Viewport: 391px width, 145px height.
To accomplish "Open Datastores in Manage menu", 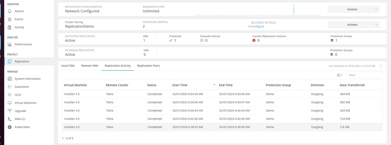I will tap(22, 87).
